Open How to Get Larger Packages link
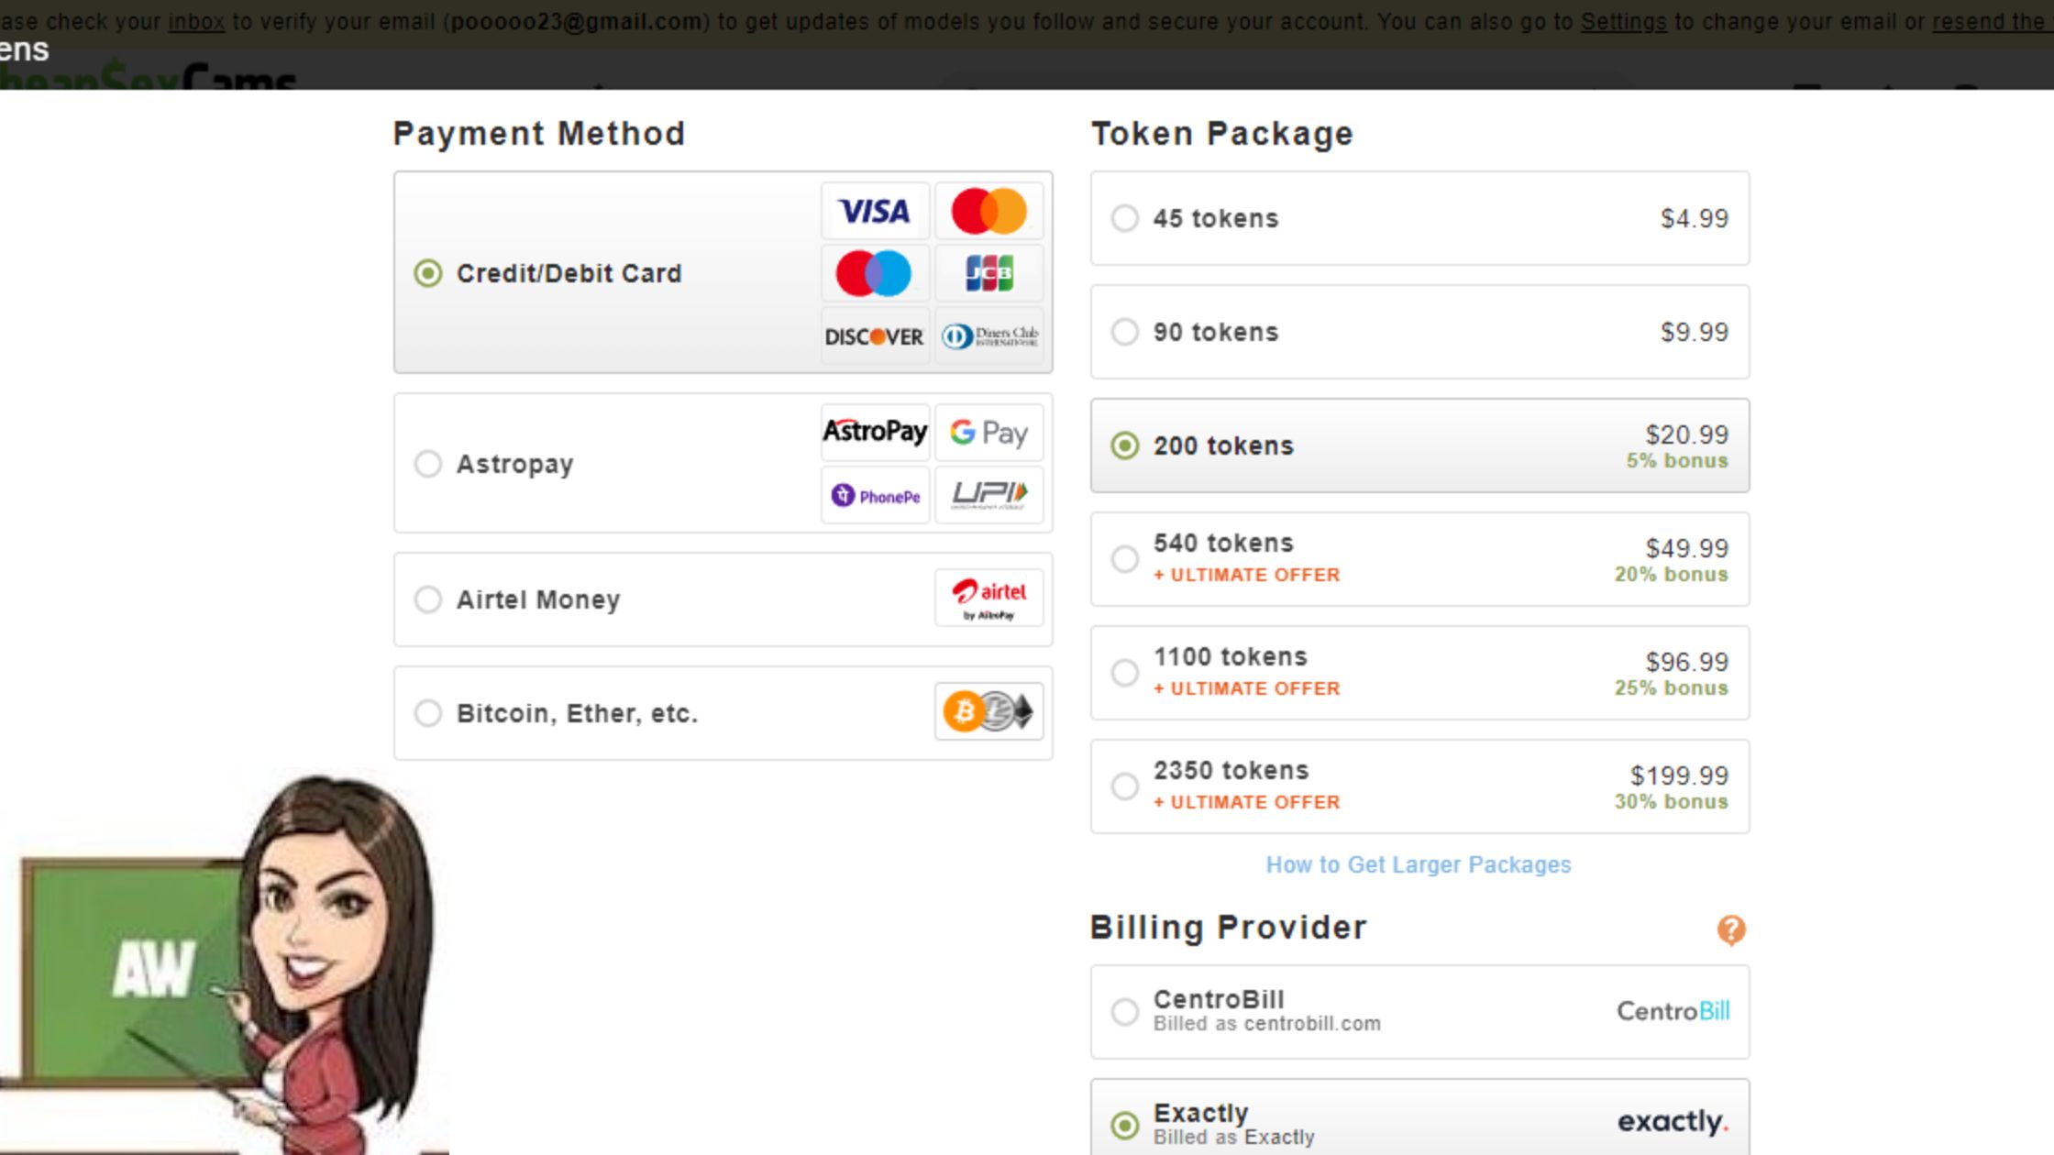This screenshot has height=1155, width=2054. pos(1419,864)
